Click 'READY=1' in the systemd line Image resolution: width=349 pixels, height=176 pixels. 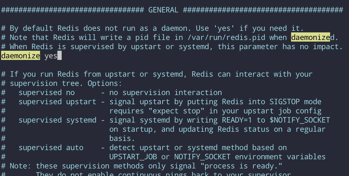[237, 120]
